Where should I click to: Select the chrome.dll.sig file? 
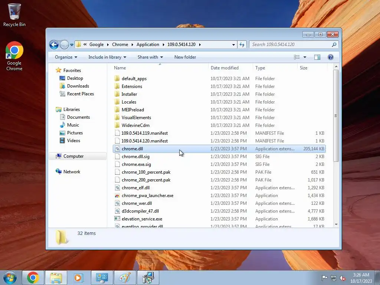[x=219, y=157]
